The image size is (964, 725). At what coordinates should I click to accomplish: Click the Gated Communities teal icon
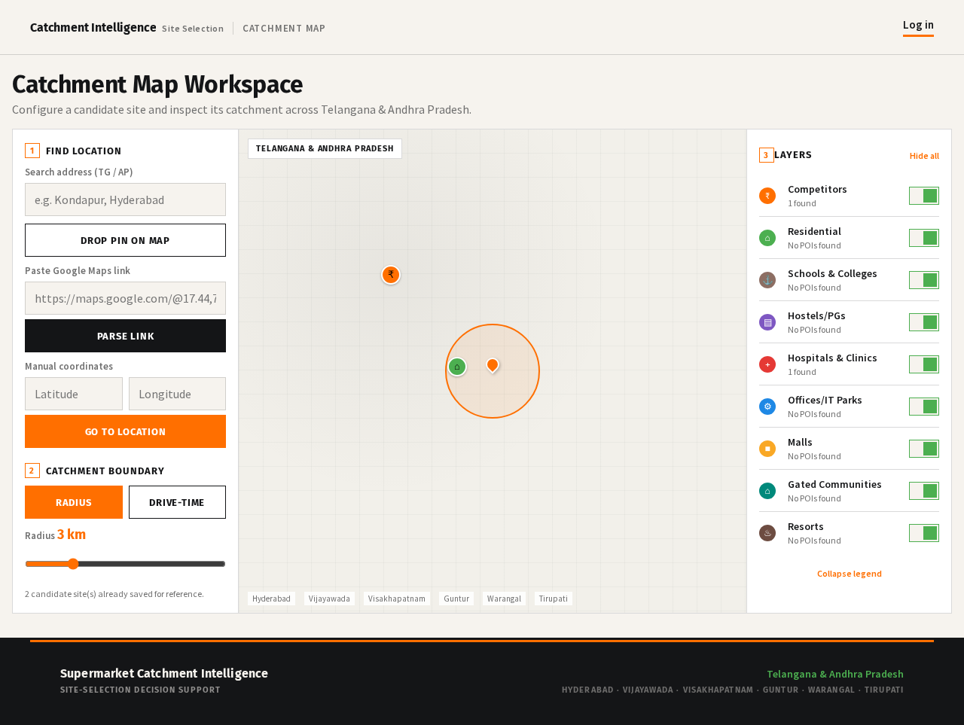[x=767, y=491]
